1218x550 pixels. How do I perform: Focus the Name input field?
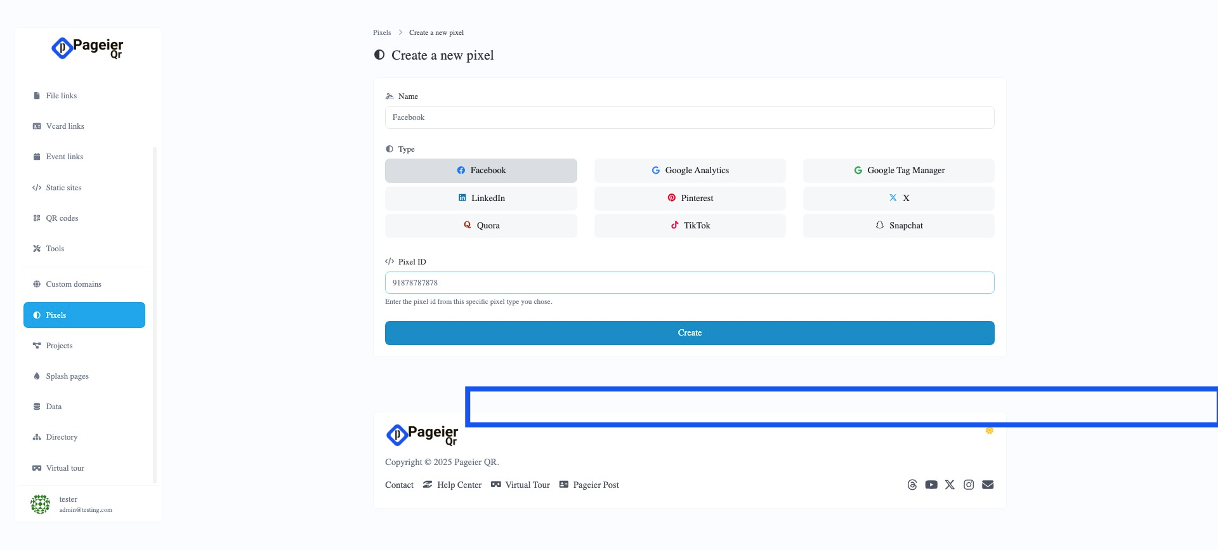[x=690, y=117]
